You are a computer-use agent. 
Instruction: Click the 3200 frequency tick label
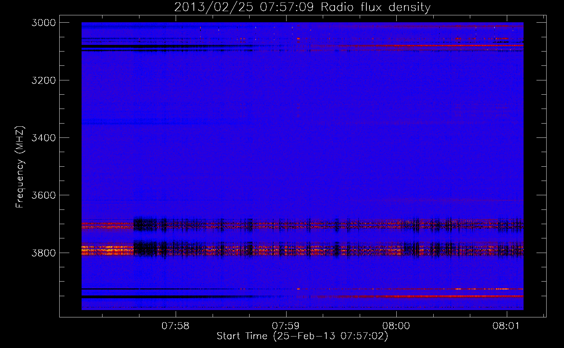click(44, 80)
